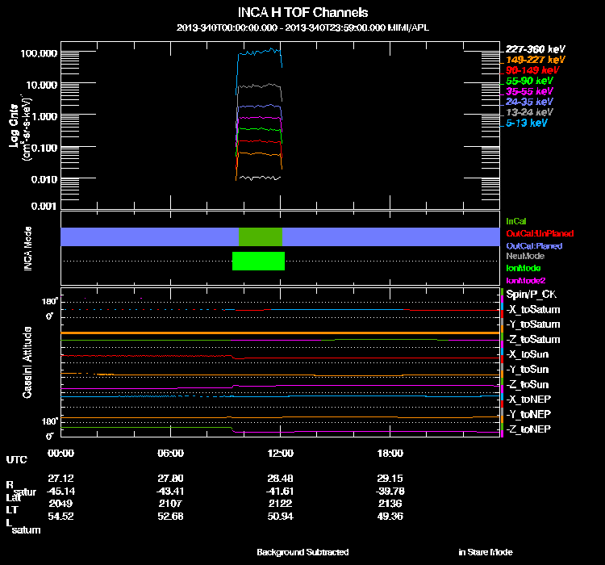Select the 5-13 keV legend entry
This screenshot has width=605, height=565.
click(x=527, y=123)
